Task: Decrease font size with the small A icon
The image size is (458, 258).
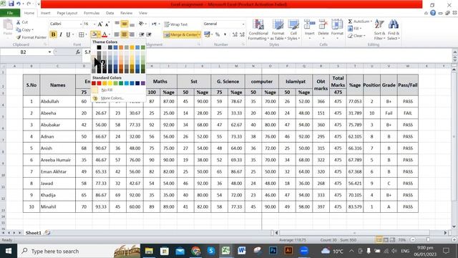Action: tap(107, 24)
